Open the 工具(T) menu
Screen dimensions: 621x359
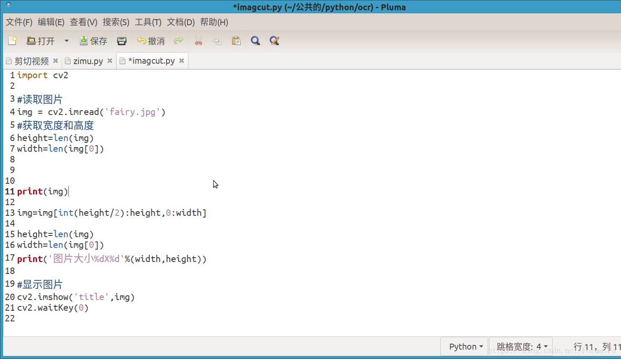pos(148,22)
